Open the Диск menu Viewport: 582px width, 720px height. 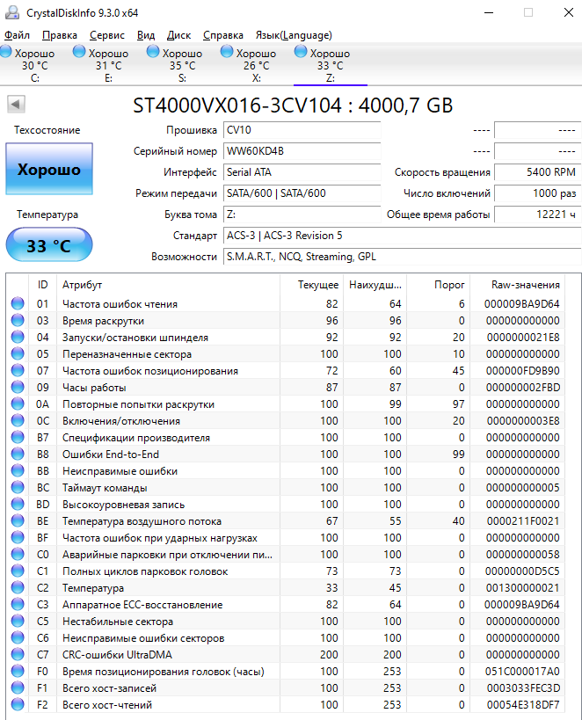click(178, 35)
